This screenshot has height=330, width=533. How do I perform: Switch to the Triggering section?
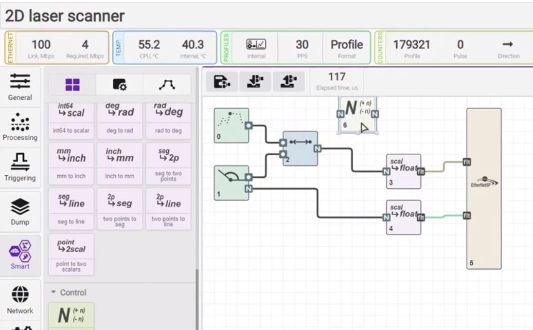pos(20,167)
